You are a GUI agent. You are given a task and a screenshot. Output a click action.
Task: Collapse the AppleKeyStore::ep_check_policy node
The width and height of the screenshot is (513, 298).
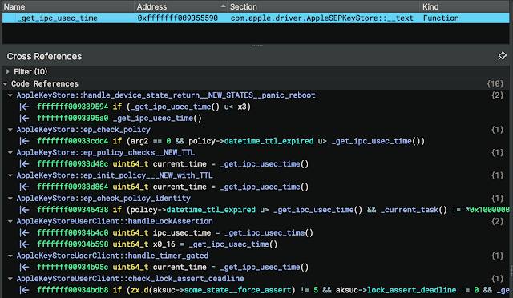click(x=10, y=130)
